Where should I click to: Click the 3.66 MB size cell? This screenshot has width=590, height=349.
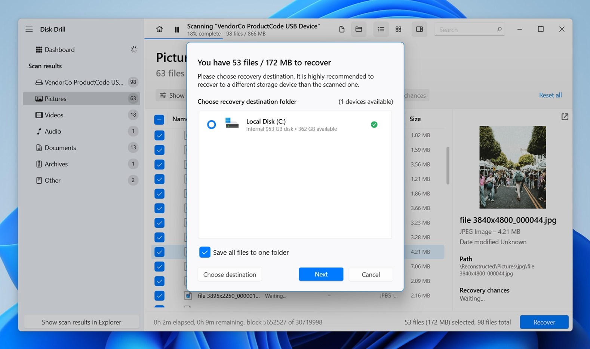click(420, 208)
